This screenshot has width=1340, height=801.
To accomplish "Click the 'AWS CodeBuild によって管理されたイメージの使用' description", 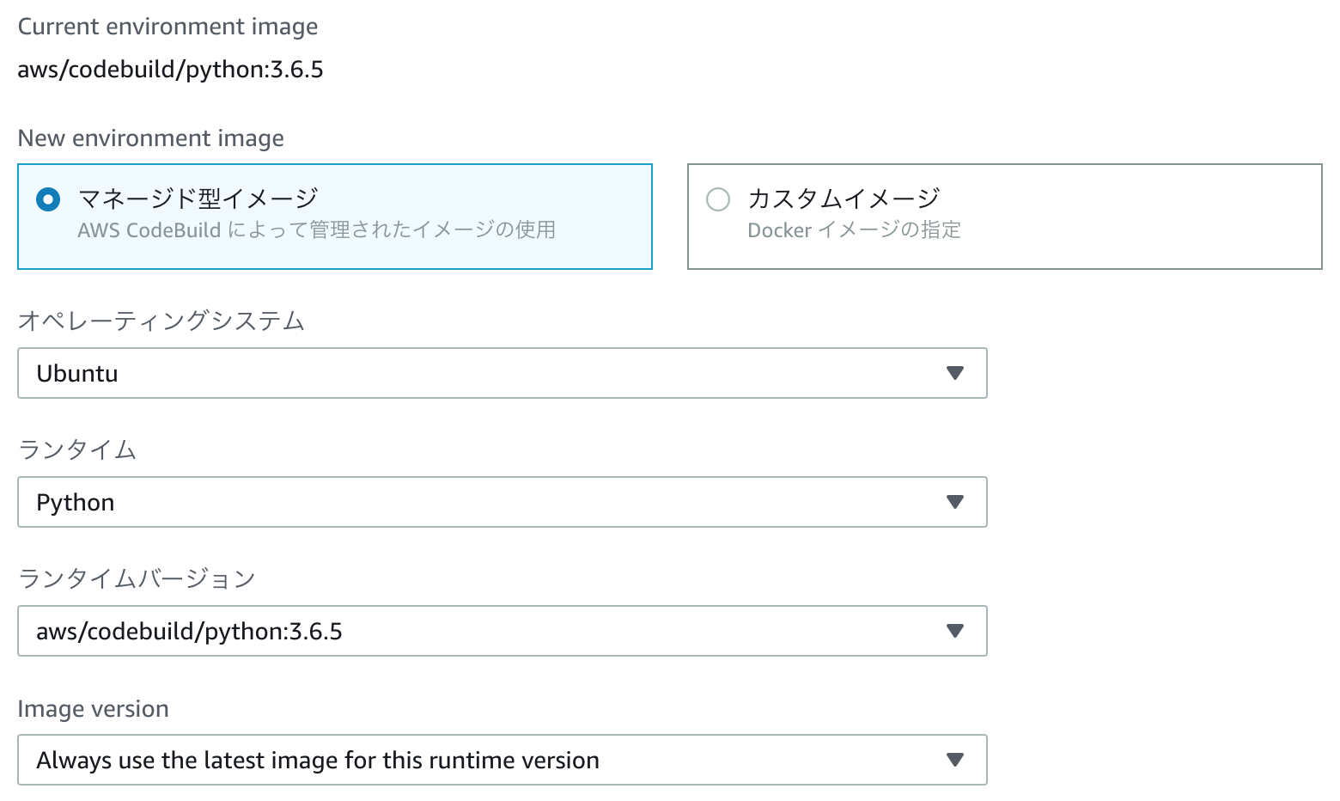I will point(316,230).
